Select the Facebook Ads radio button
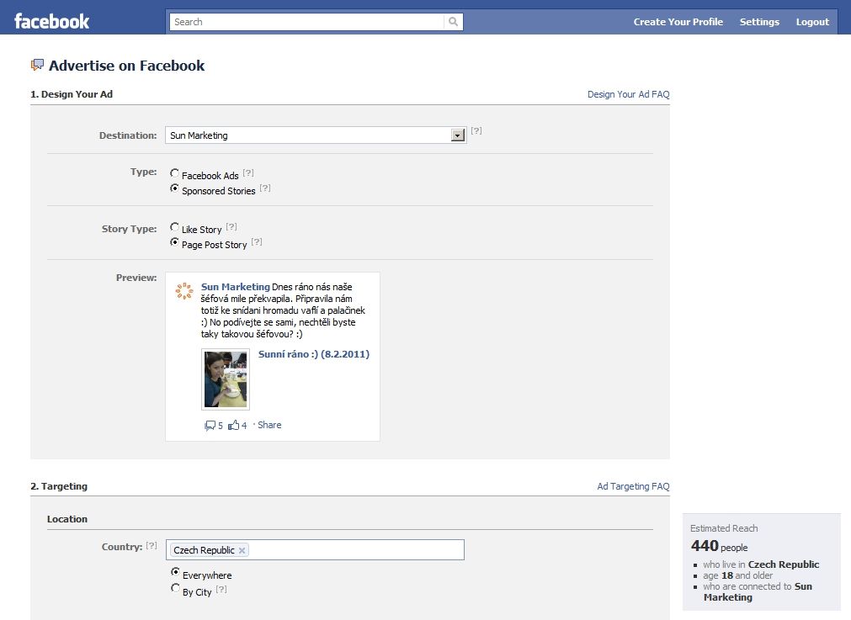Screen dimensions: 851x620 (174, 173)
